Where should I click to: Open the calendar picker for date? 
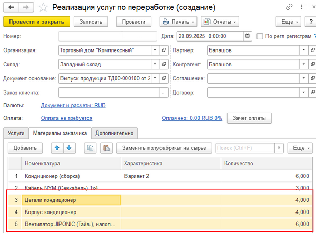pos(248,36)
